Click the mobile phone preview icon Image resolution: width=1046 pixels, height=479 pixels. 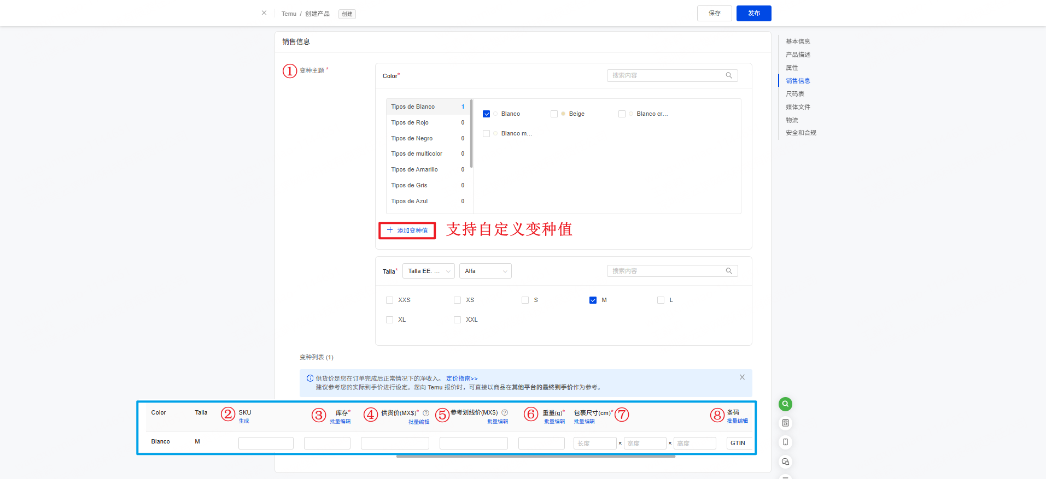coord(785,442)
